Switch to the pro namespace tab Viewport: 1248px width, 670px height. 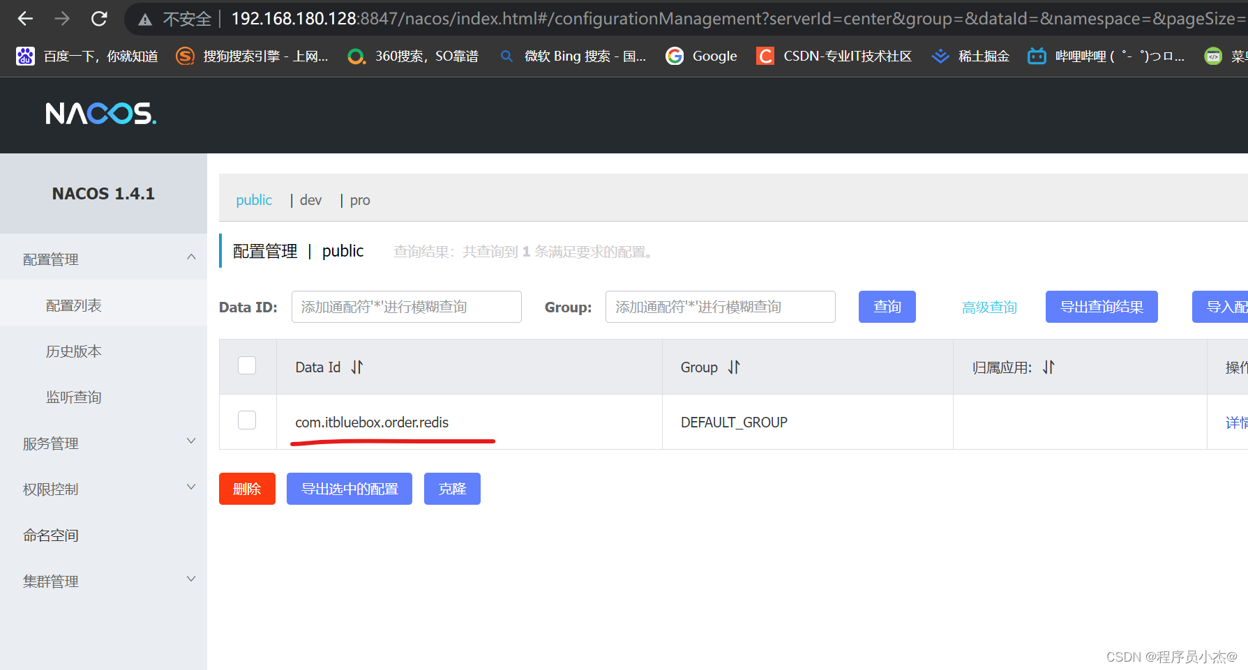tap(360, 200)
